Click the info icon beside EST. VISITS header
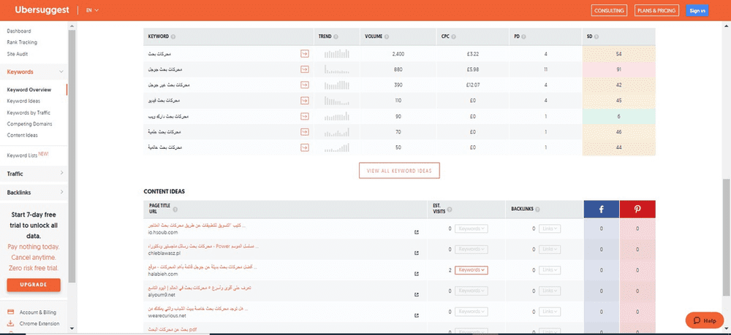Screen dimensions: 731x335 (450, 209)
